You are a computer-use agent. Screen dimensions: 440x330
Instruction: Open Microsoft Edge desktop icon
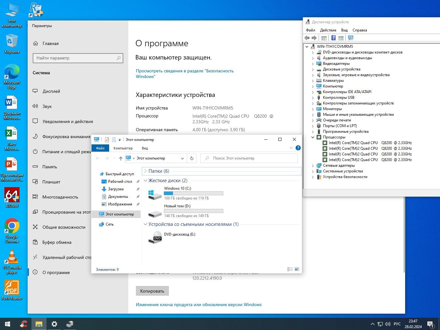[x=12, y=77]
